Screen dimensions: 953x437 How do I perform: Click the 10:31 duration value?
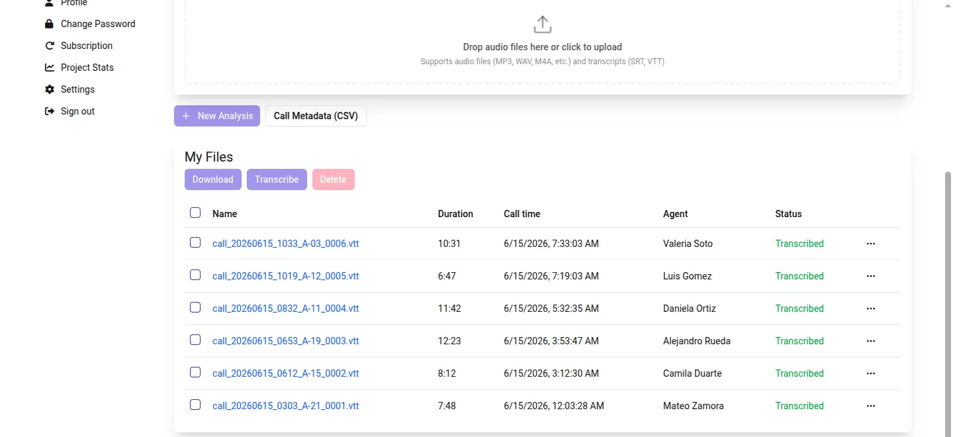tap(449, 244)
